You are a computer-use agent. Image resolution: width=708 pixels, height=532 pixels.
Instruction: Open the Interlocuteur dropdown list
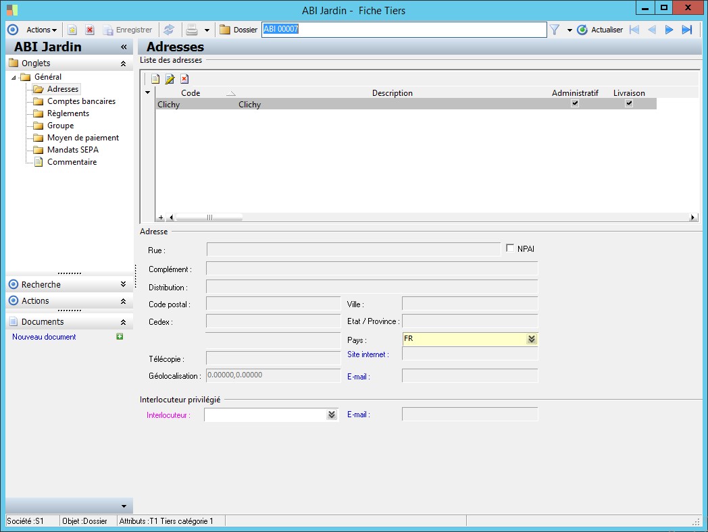[x=331, y=415]
